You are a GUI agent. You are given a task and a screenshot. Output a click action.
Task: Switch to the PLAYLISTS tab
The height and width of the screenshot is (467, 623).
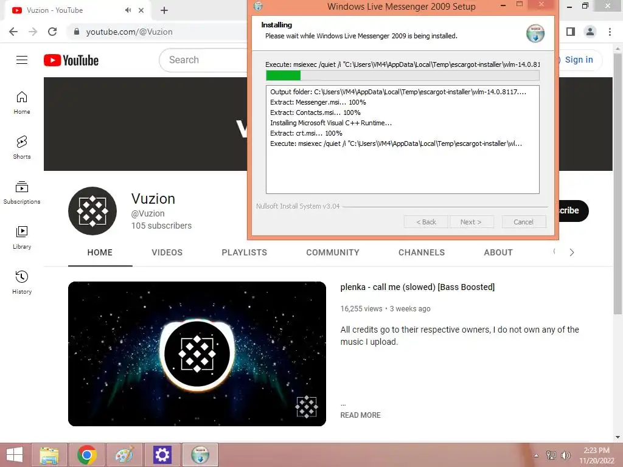tap(245, 252)
